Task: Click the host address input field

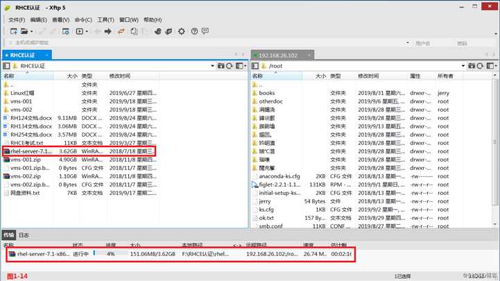Action: point(207,42)
